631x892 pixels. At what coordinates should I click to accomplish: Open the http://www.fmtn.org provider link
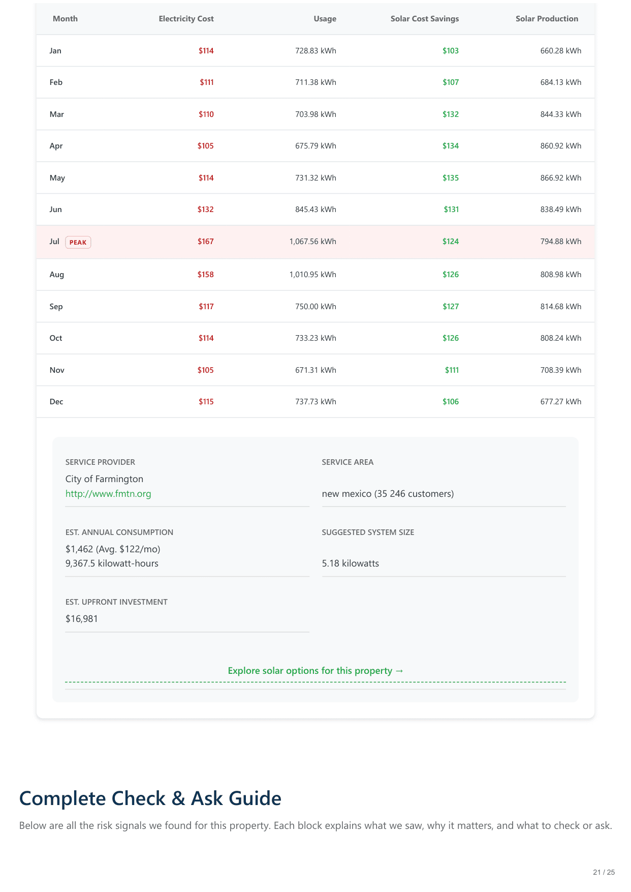click(108, 494)
